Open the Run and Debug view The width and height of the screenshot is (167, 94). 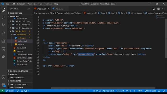coord(3,33)
